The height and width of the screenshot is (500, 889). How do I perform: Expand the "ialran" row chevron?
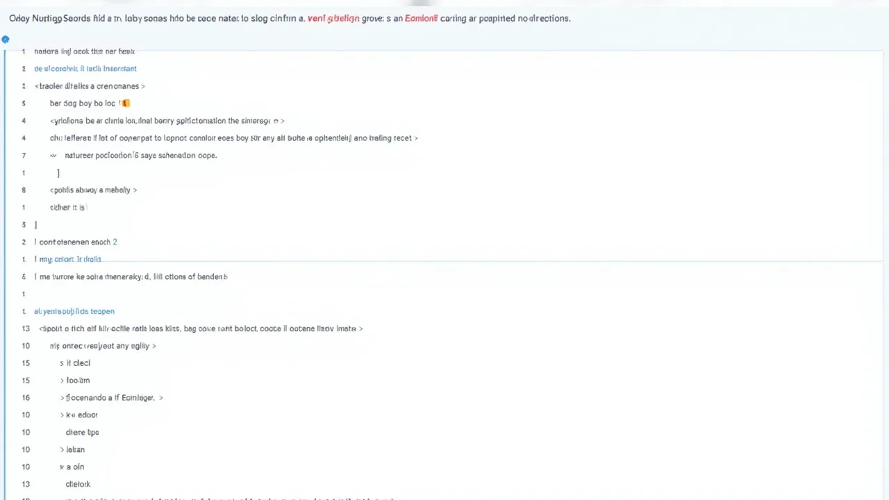[x=63, y=450]
